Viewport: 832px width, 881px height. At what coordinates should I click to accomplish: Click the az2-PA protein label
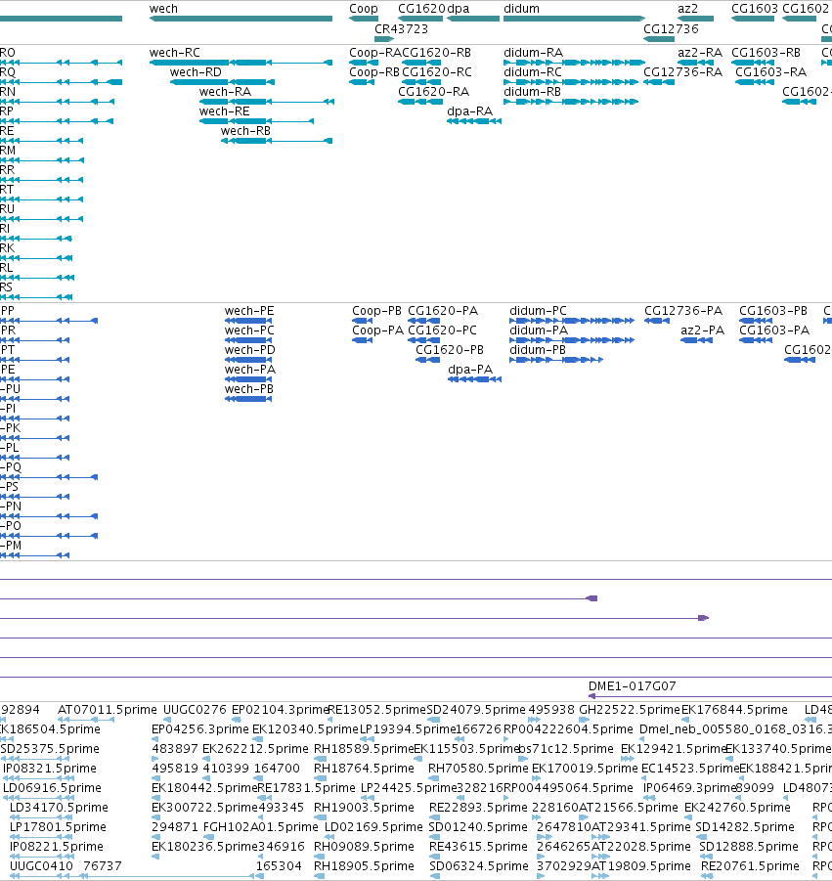tap(702, 330)
